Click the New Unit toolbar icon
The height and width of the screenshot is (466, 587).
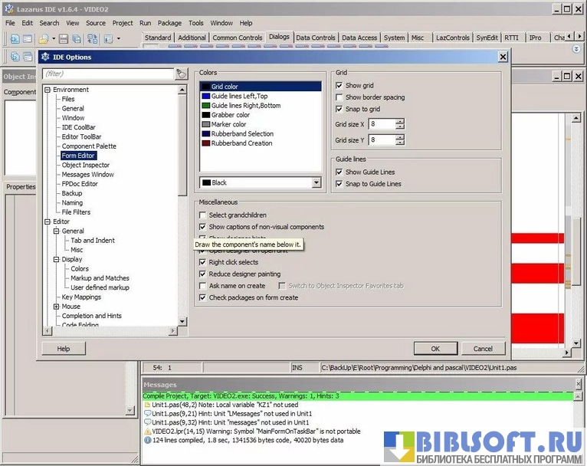pos(15,38)
